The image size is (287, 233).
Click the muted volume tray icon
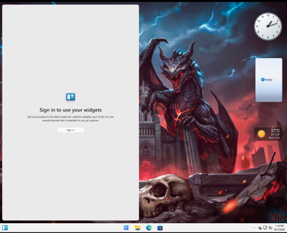(x=270, y=228)
